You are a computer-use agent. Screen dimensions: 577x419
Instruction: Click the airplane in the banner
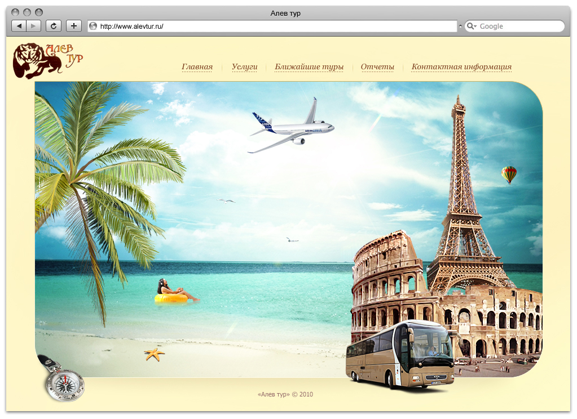[x=290, y=126]
